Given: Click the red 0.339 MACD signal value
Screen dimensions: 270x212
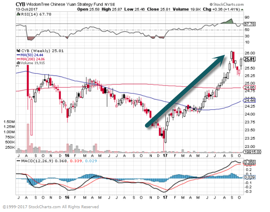Looking at the screenshot, I should pos(75,161).
